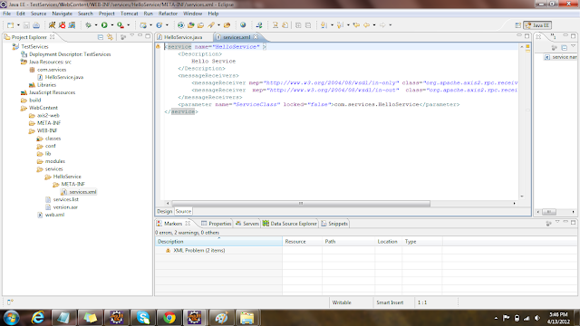Viewport: 580px width, 326px height.
Task: Click the editor horizontal scrollbar thumb
Action: [301, 203]
